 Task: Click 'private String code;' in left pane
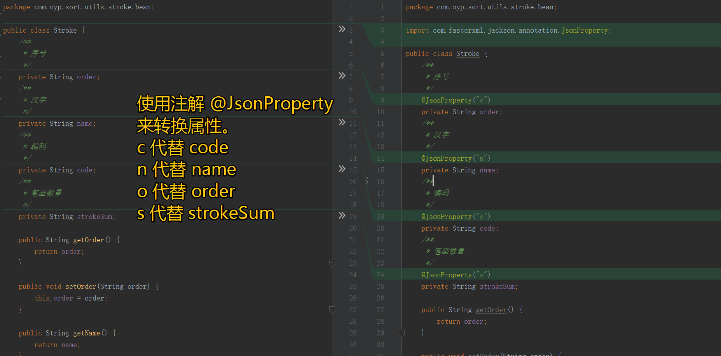click(57, 170)
